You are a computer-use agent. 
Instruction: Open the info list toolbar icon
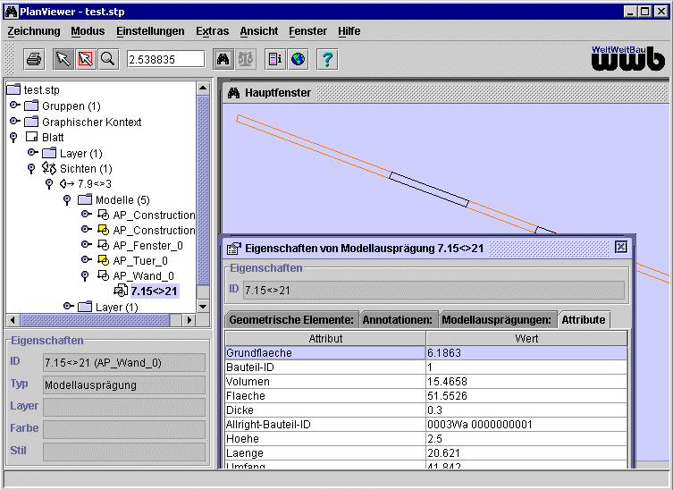[275, 59]
